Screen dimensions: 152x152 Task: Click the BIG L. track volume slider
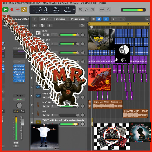pos(69,115)
